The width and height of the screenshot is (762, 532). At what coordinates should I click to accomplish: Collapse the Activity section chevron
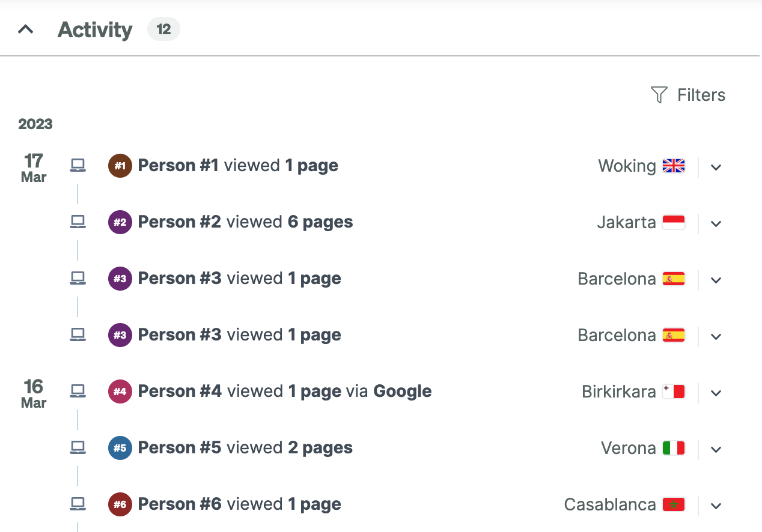25,29
